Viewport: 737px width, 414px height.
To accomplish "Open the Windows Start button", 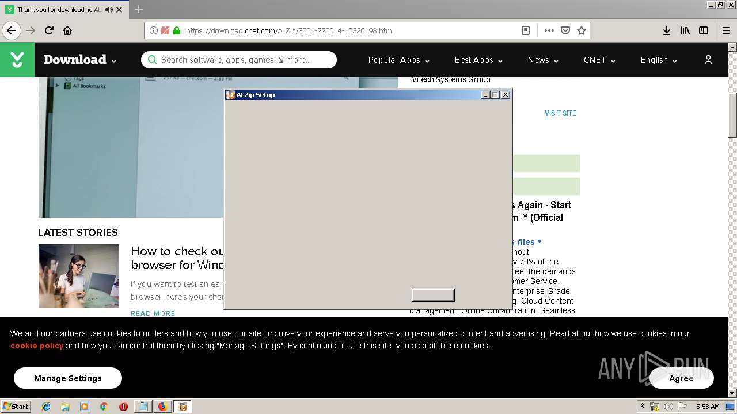I will click(16, 406).
